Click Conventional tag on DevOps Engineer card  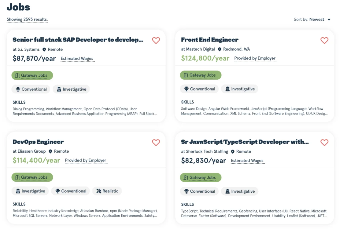click(x=70, y=191)
